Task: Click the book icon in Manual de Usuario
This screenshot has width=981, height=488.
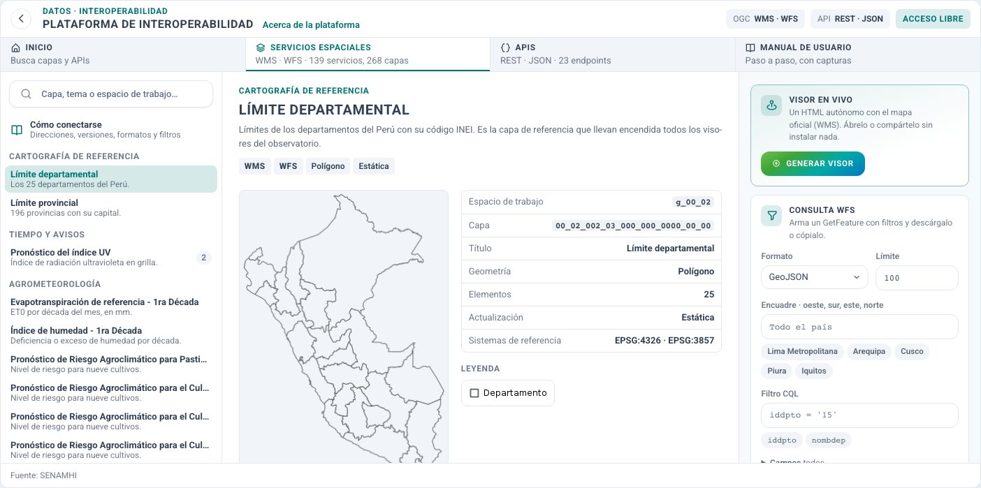Action: [x=750, y=47]
